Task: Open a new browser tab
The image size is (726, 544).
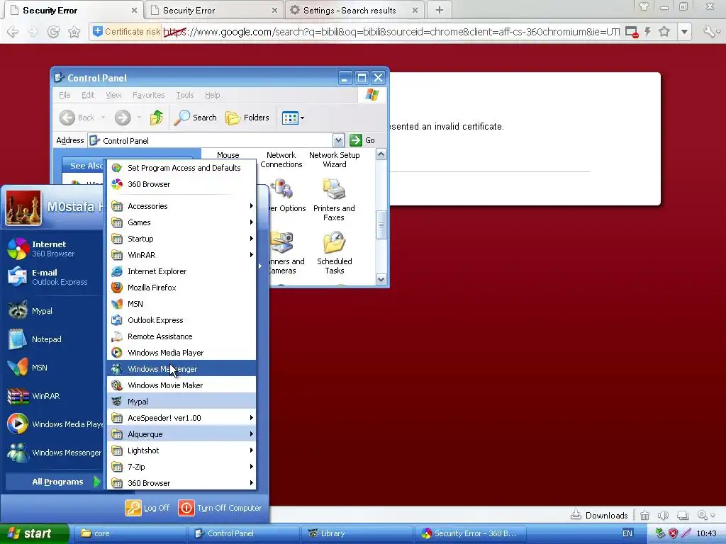Action: (440, 10)
